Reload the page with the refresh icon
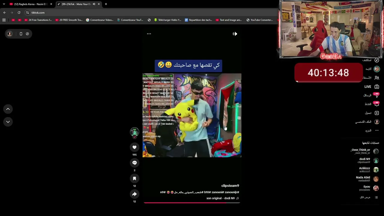384x216 pixels. [19, 13]
